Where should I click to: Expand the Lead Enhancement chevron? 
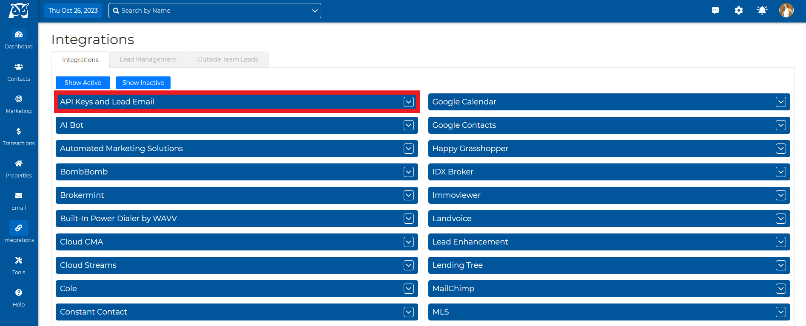click(781, 242)
